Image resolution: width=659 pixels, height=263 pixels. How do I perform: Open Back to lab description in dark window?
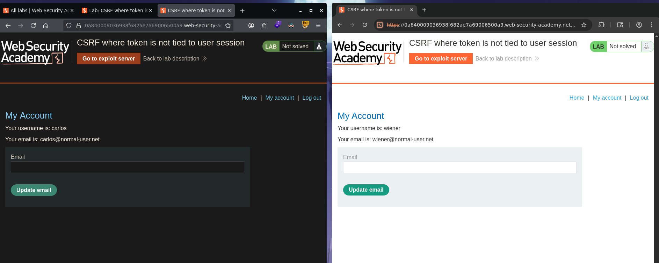click(175, 59)
